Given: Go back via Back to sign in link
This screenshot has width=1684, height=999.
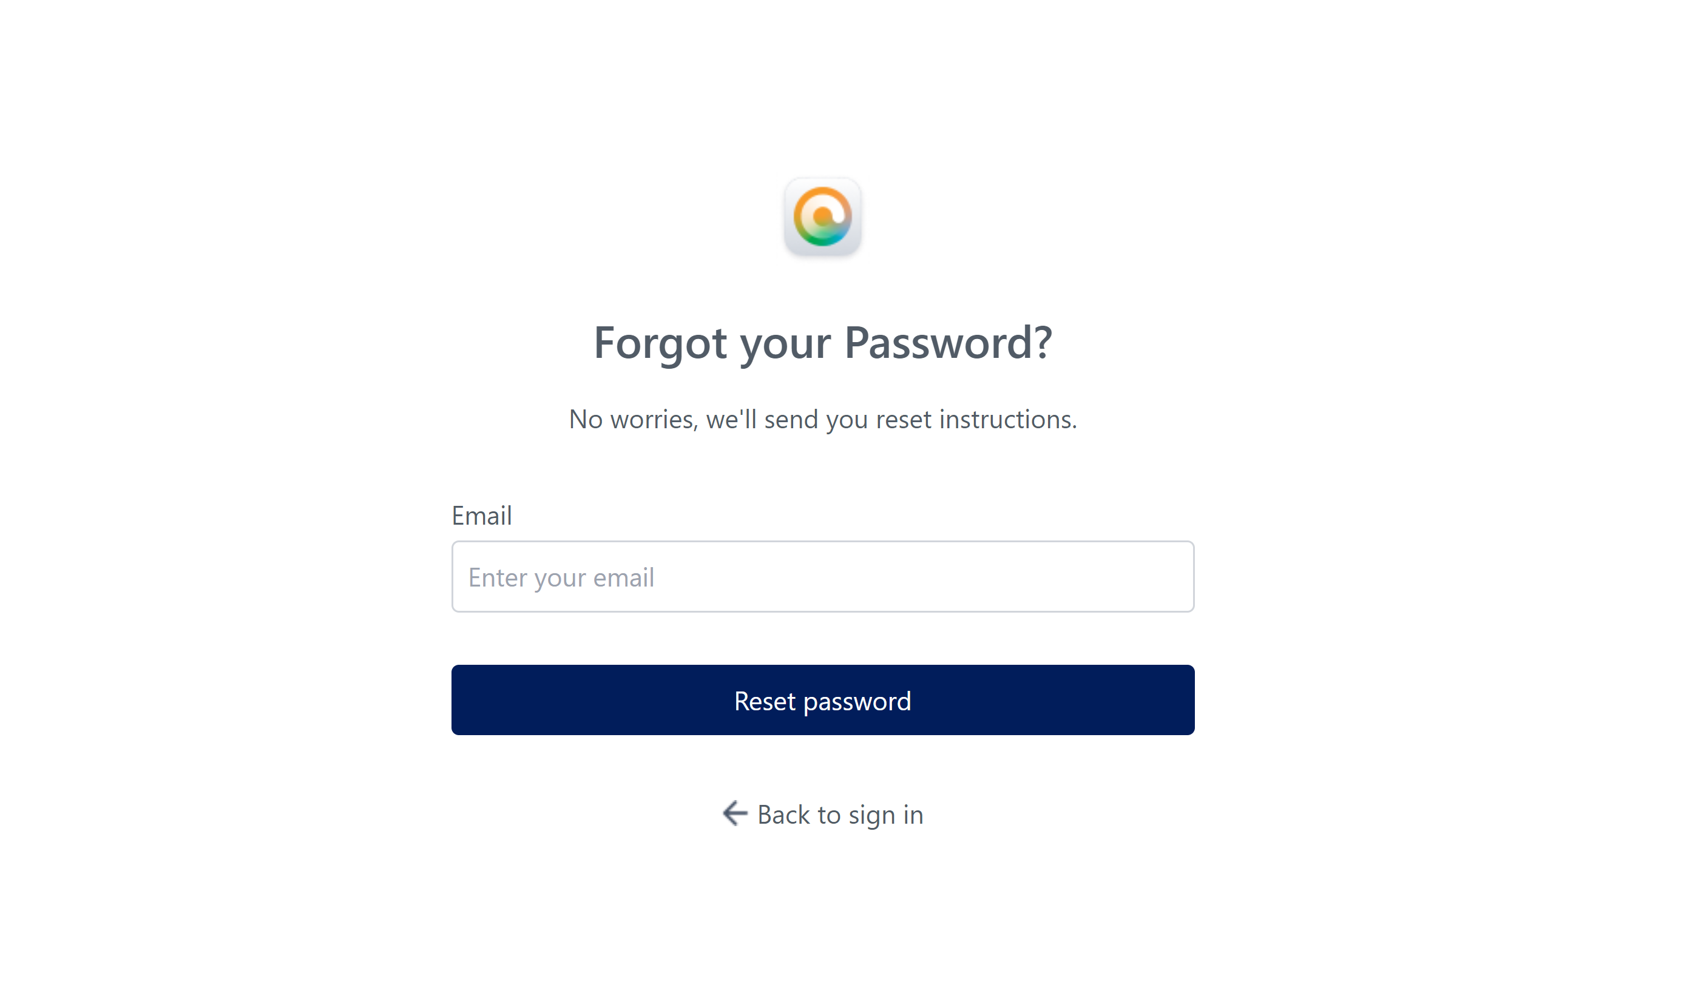Looking at the screenshot, I should [840, 815].
